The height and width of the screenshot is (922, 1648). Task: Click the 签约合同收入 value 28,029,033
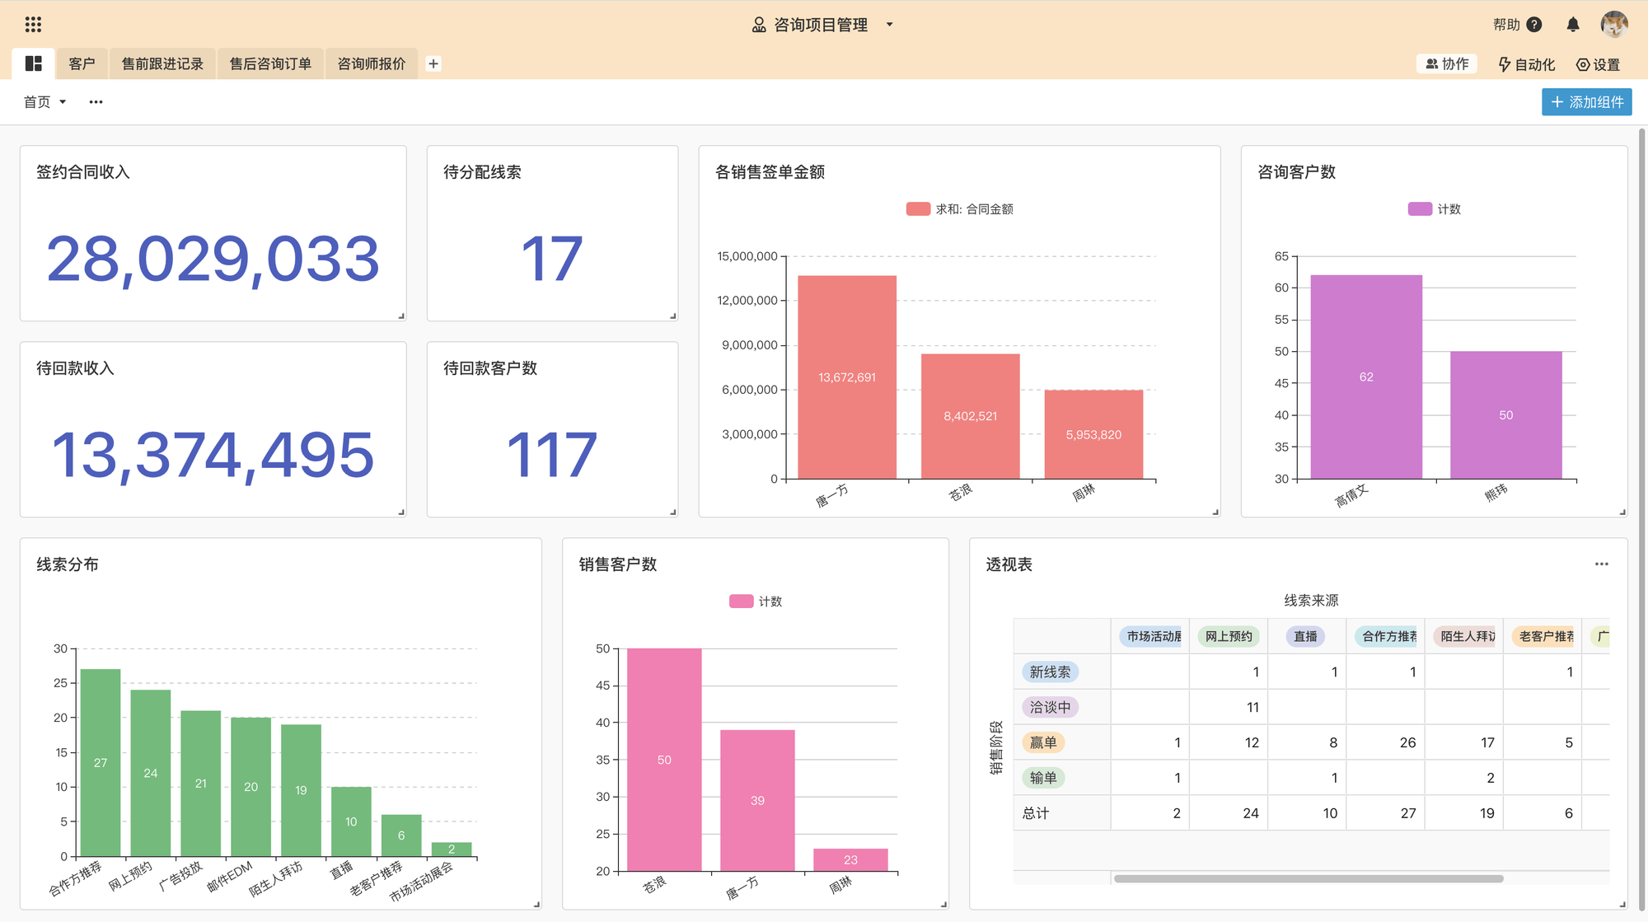pos(213,259)
